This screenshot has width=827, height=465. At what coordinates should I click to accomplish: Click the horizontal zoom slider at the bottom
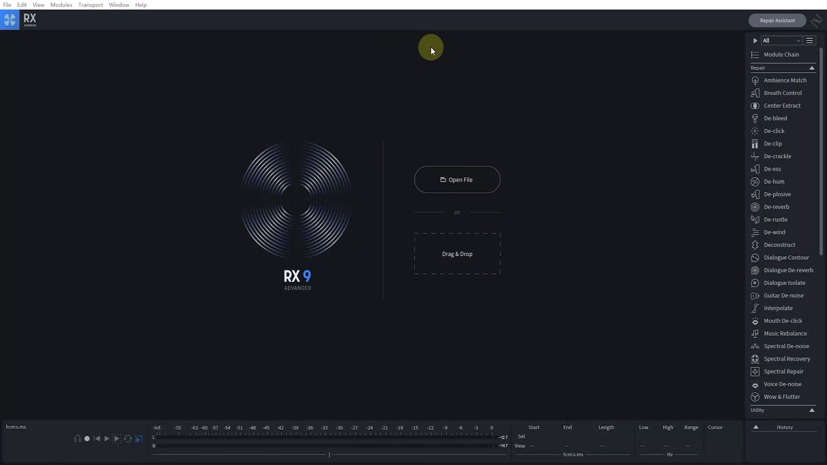(x=329, y=454)
